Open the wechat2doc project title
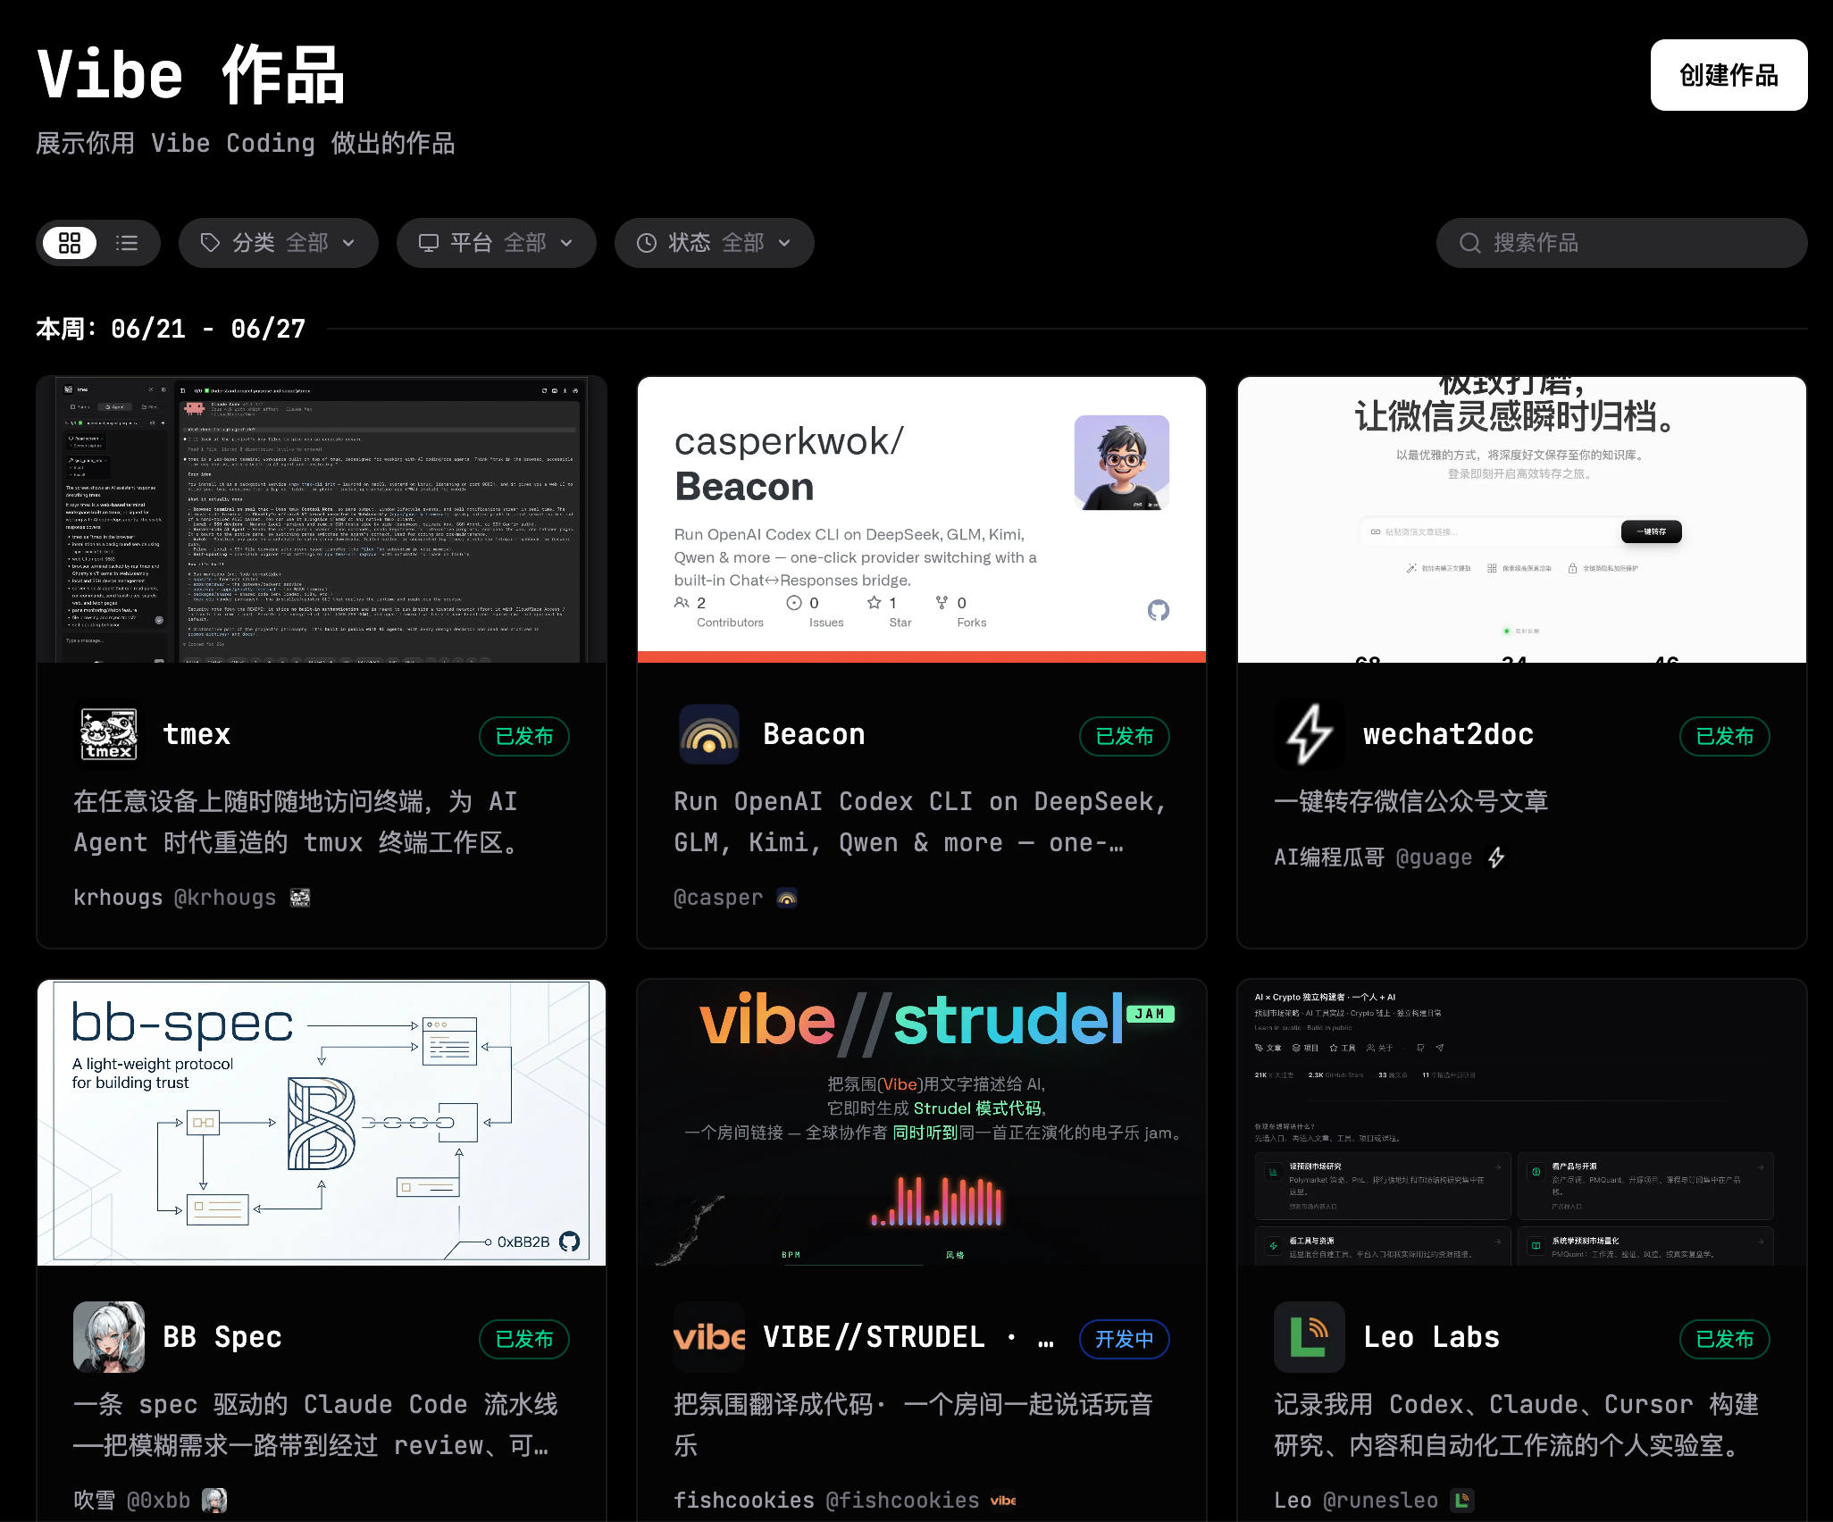Image resolution: width=1833 pixels, height=1522 pixels. click(1448, 734)
